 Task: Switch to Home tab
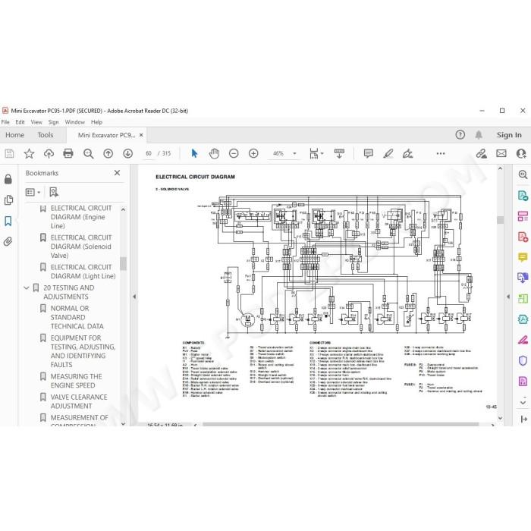[x=15, y=135]
